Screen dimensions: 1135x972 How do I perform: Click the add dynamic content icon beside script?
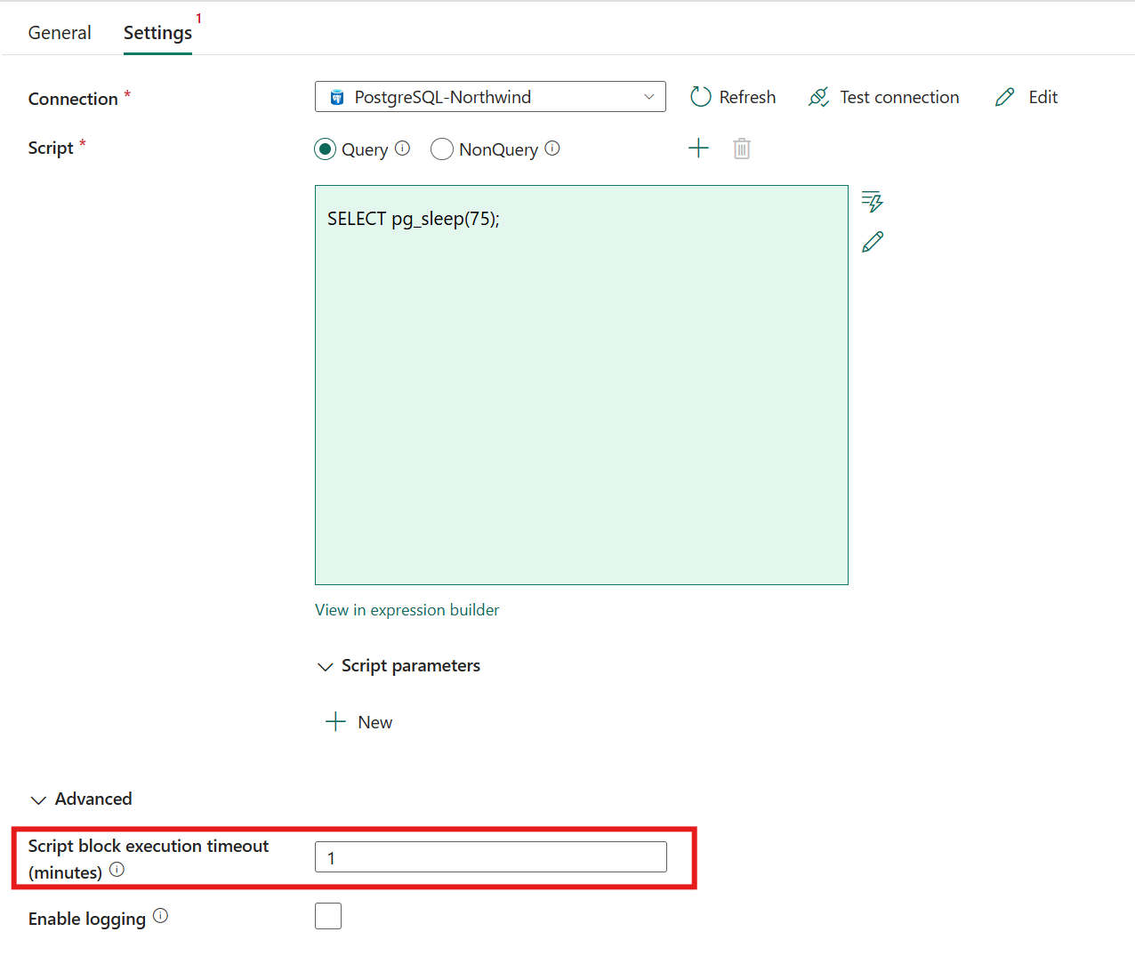click(x=873, y=202)
